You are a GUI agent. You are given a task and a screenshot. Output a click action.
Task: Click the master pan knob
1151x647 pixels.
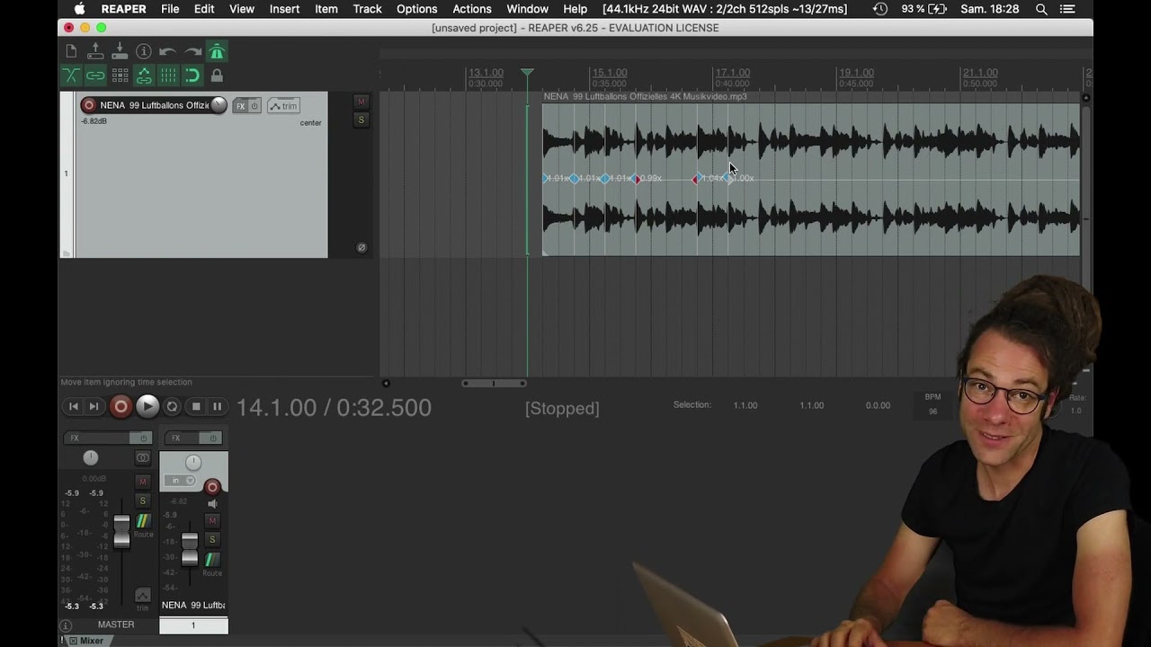coord(91,458)
